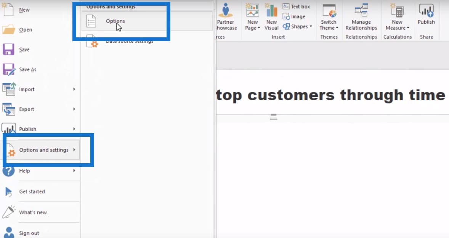Open the New Measure dropdown arrow
449x238 pixels.
(x=408, y=28)
